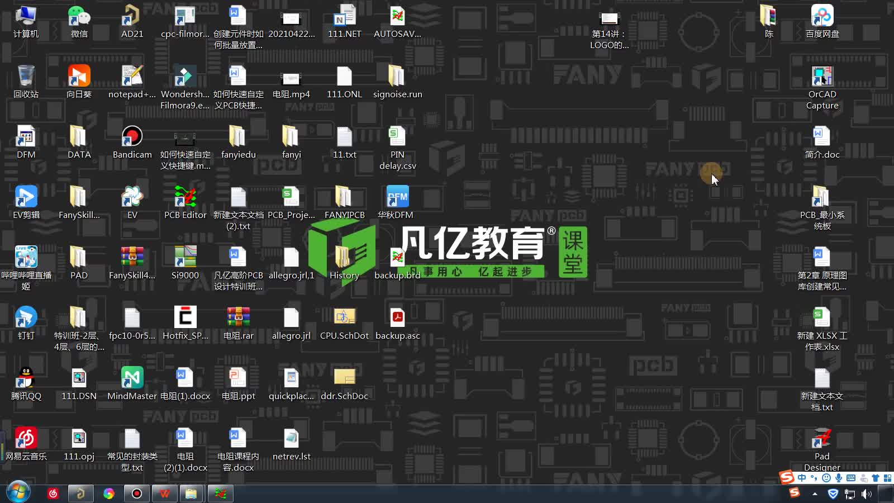Select the 111.DSN file

[79, 383]
